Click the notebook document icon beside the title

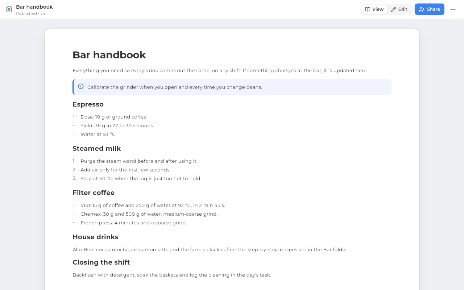[x=9, y=9]
